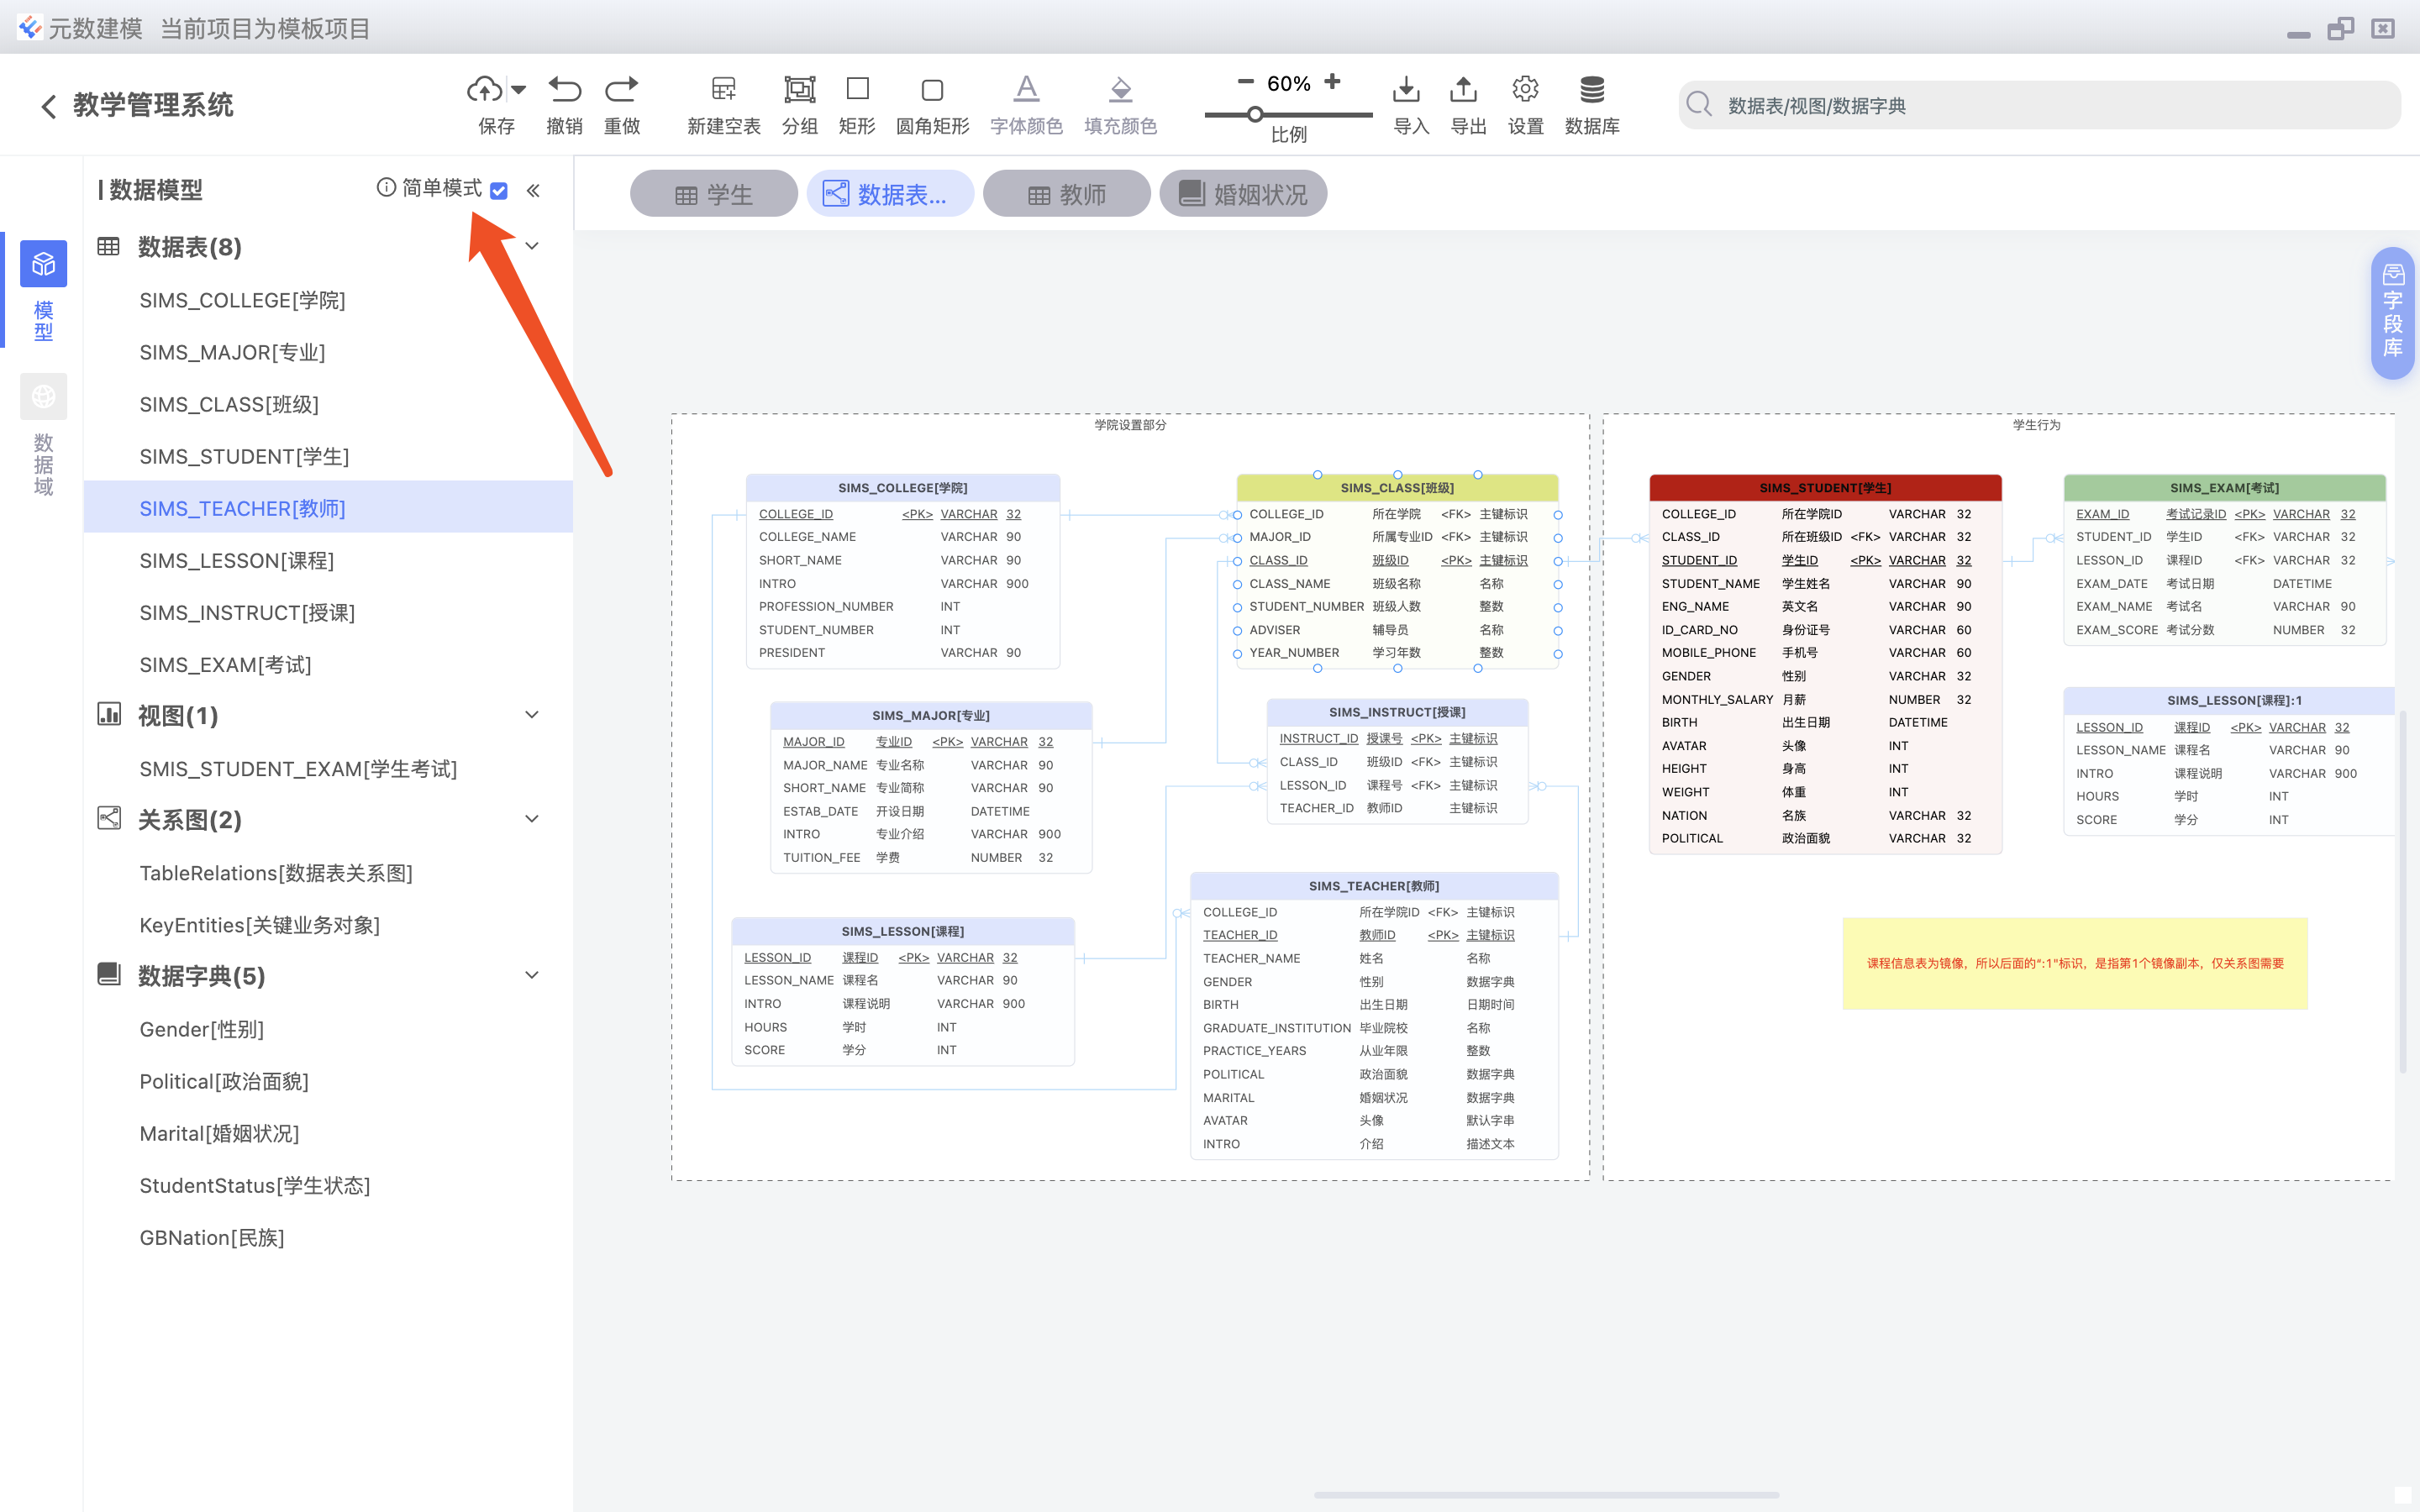Select SIMS_TEACHER[教师] in tree
Image resolution: width=2420 pixels, height=1512 pixels.
pyautogui.click(x=328, y=508)
